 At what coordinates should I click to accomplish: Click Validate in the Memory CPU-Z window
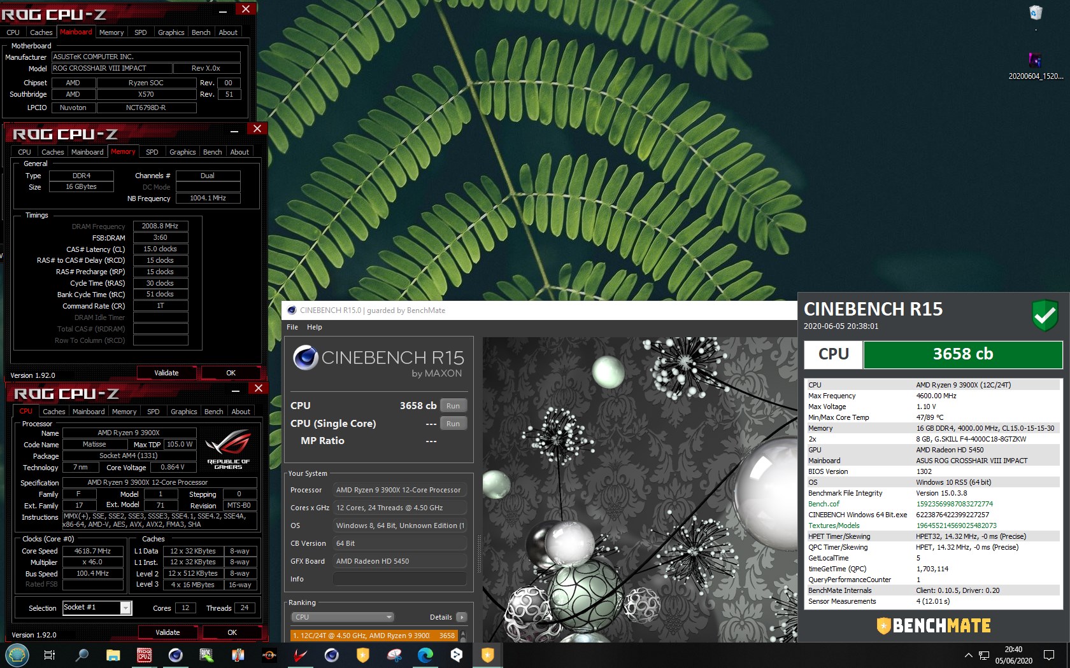(x=166, y=373)
